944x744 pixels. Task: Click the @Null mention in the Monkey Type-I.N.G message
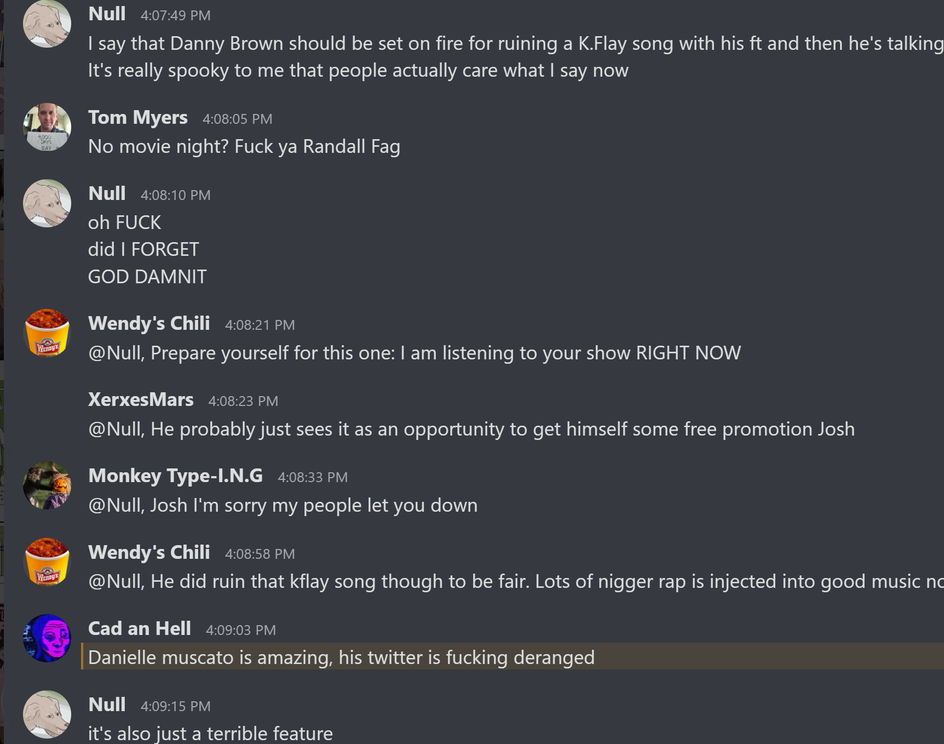pos(116,505)
